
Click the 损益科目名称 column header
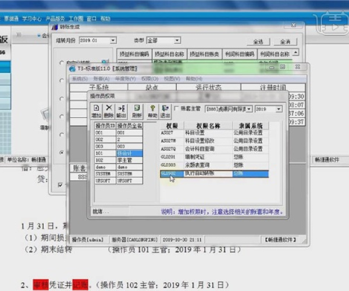[x=169, y=54]
